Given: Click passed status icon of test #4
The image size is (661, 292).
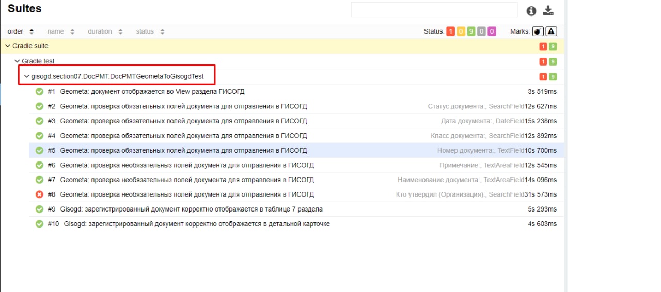Looking at the screenshot, I should 39,136.
